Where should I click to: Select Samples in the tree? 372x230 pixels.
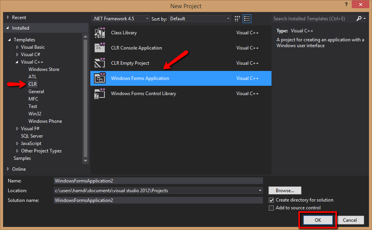(x=22, y=158)
